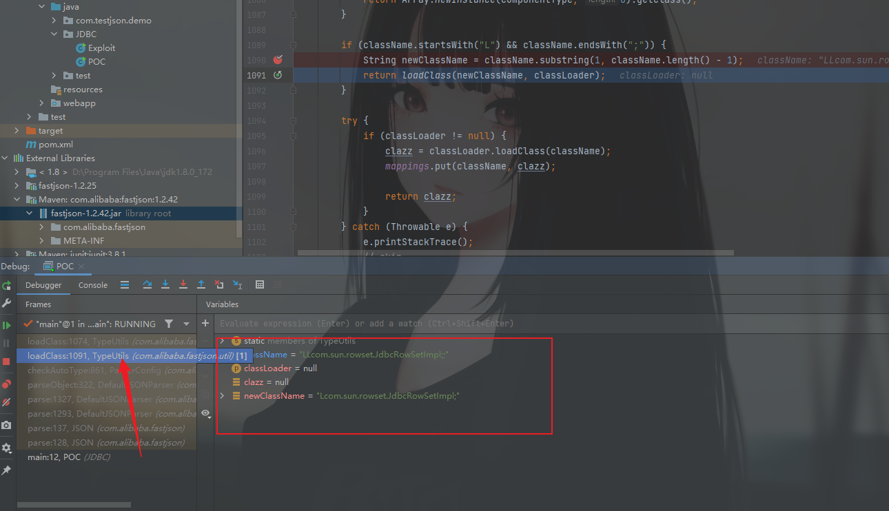Collapse the java folder
The height and width of the screenshot is (511, 889).
coord(42,7)
